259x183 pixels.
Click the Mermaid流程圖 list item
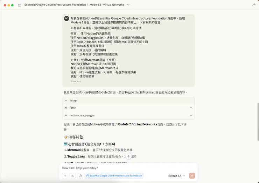100,150
